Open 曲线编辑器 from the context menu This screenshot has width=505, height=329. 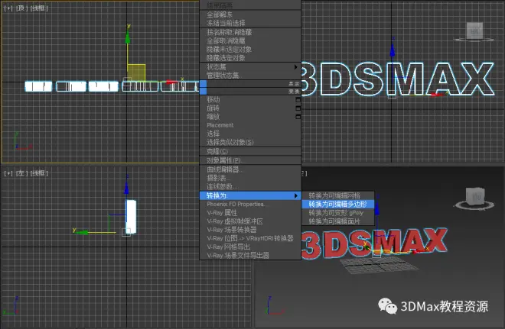(223, 169)
